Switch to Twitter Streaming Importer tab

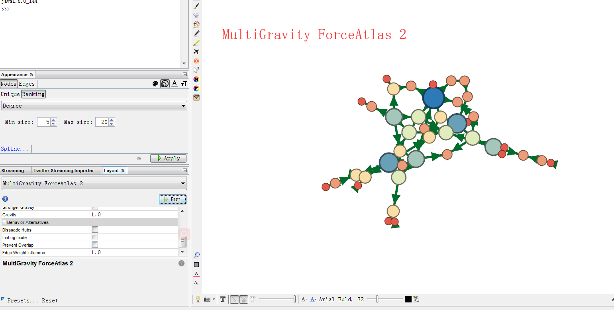pyautogui.click(x=64, y=171)
